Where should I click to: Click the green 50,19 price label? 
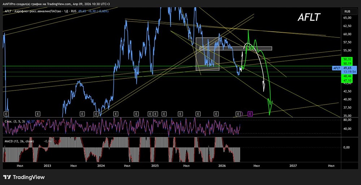click(x=347, y=63)
